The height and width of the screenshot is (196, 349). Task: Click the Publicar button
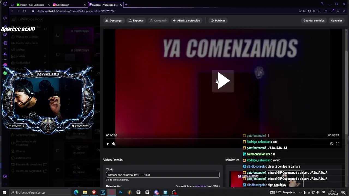click(x=218, y=20)
